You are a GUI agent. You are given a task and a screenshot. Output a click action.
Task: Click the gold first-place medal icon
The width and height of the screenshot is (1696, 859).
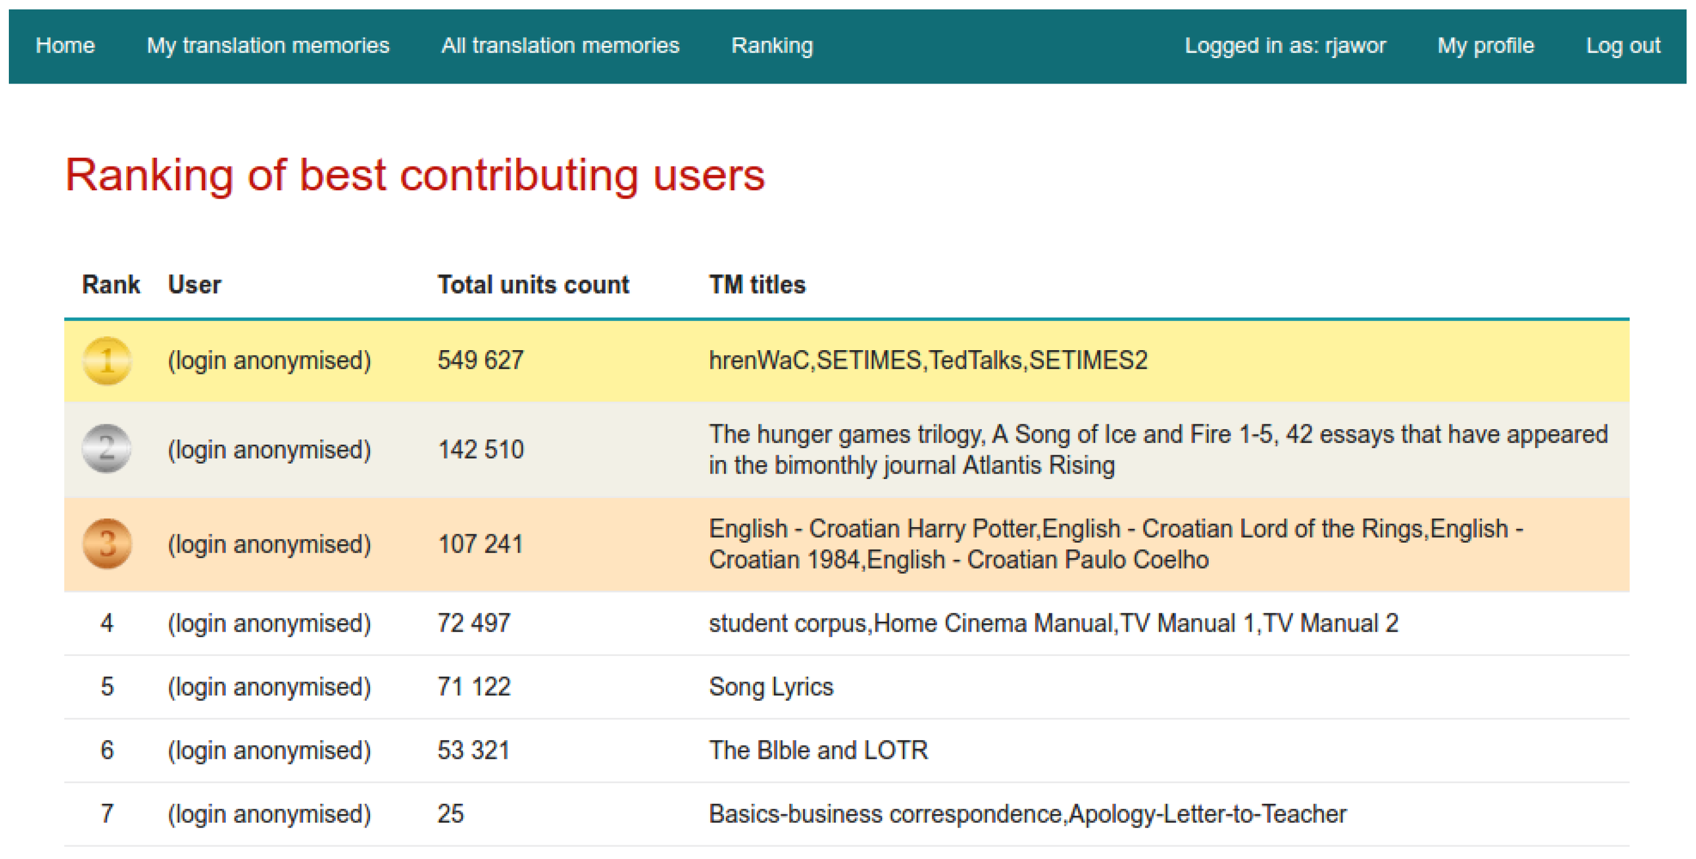click(x=107, y=361)
